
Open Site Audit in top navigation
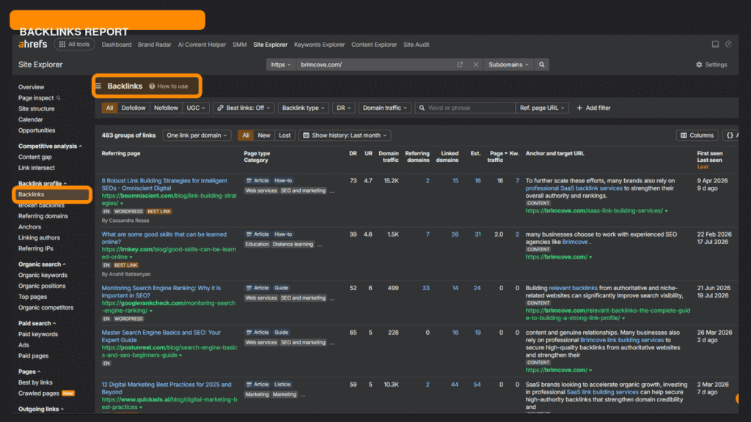coord(417,45)
